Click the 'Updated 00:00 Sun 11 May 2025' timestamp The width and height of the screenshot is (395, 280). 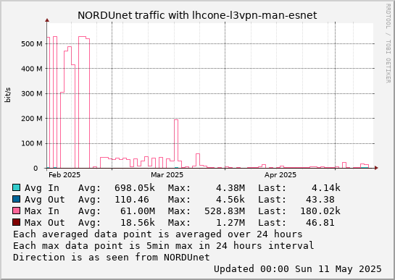click(x=298, y=269)
